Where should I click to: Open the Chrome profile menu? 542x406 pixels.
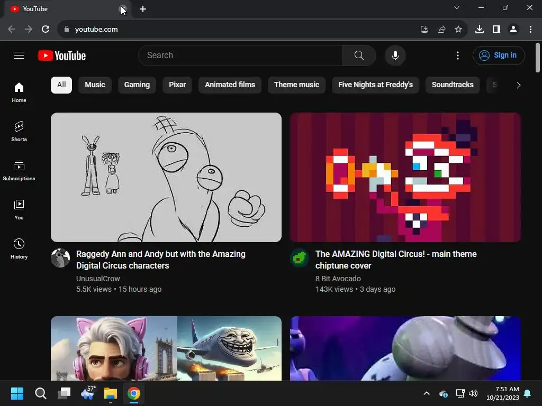point(513,30)
